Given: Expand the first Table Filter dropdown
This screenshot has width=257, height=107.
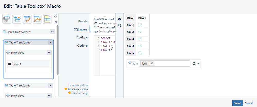Looking at the screenshot, I should tap(49, 53).
